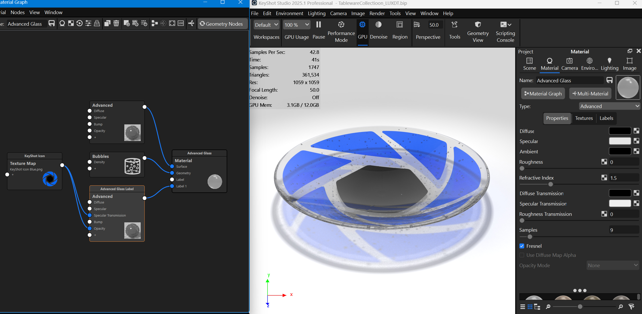Image resolution: width=642 pixels, height=314 pixels.
Task: Click the Perspective camera icon
Action: [x=417, y=25]
